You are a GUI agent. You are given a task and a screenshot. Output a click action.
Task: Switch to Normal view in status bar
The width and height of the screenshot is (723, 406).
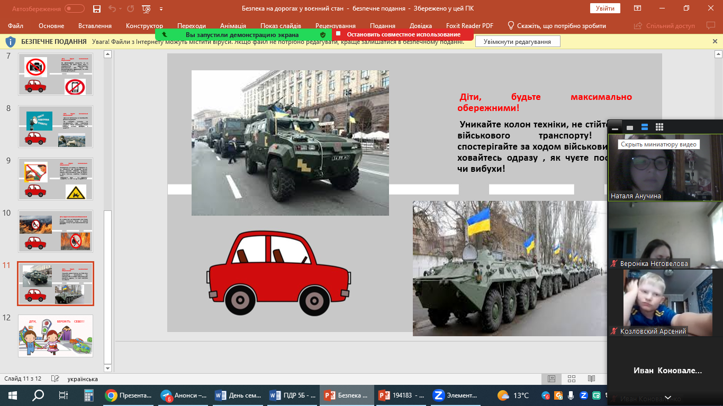[x=551, y=379]
